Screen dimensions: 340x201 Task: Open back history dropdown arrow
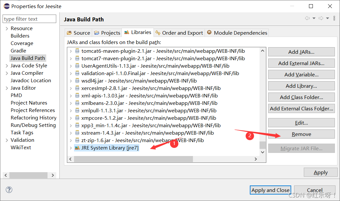[314, 18]
